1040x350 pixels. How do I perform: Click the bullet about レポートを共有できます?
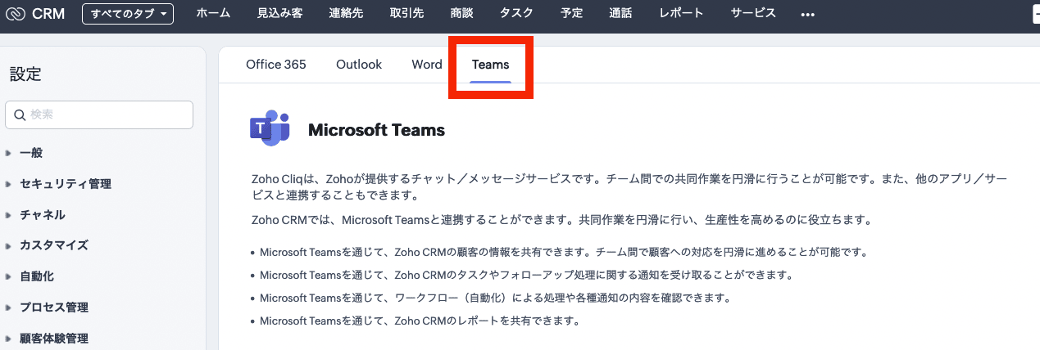[420, 321]
